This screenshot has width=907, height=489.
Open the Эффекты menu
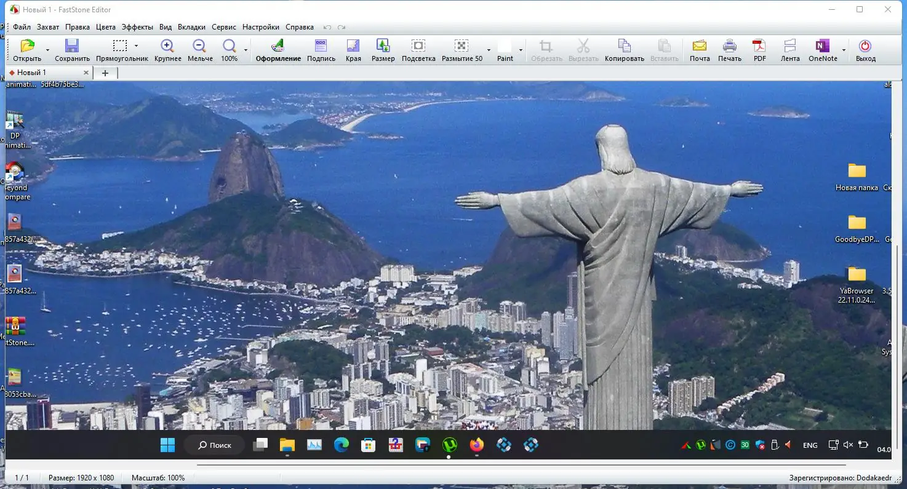click(137, 27)
